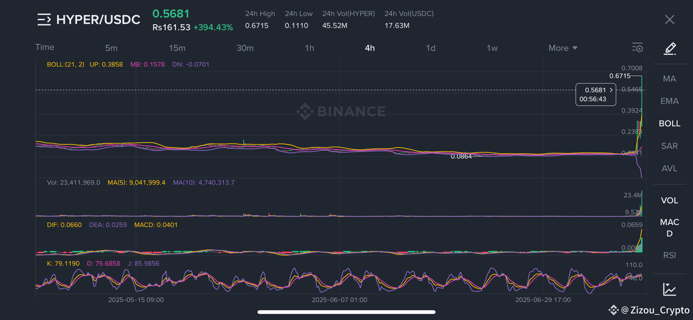Click the DEA: 0.0259 value
This screenshot has height=320, width=693.
[x=108, y=225]
